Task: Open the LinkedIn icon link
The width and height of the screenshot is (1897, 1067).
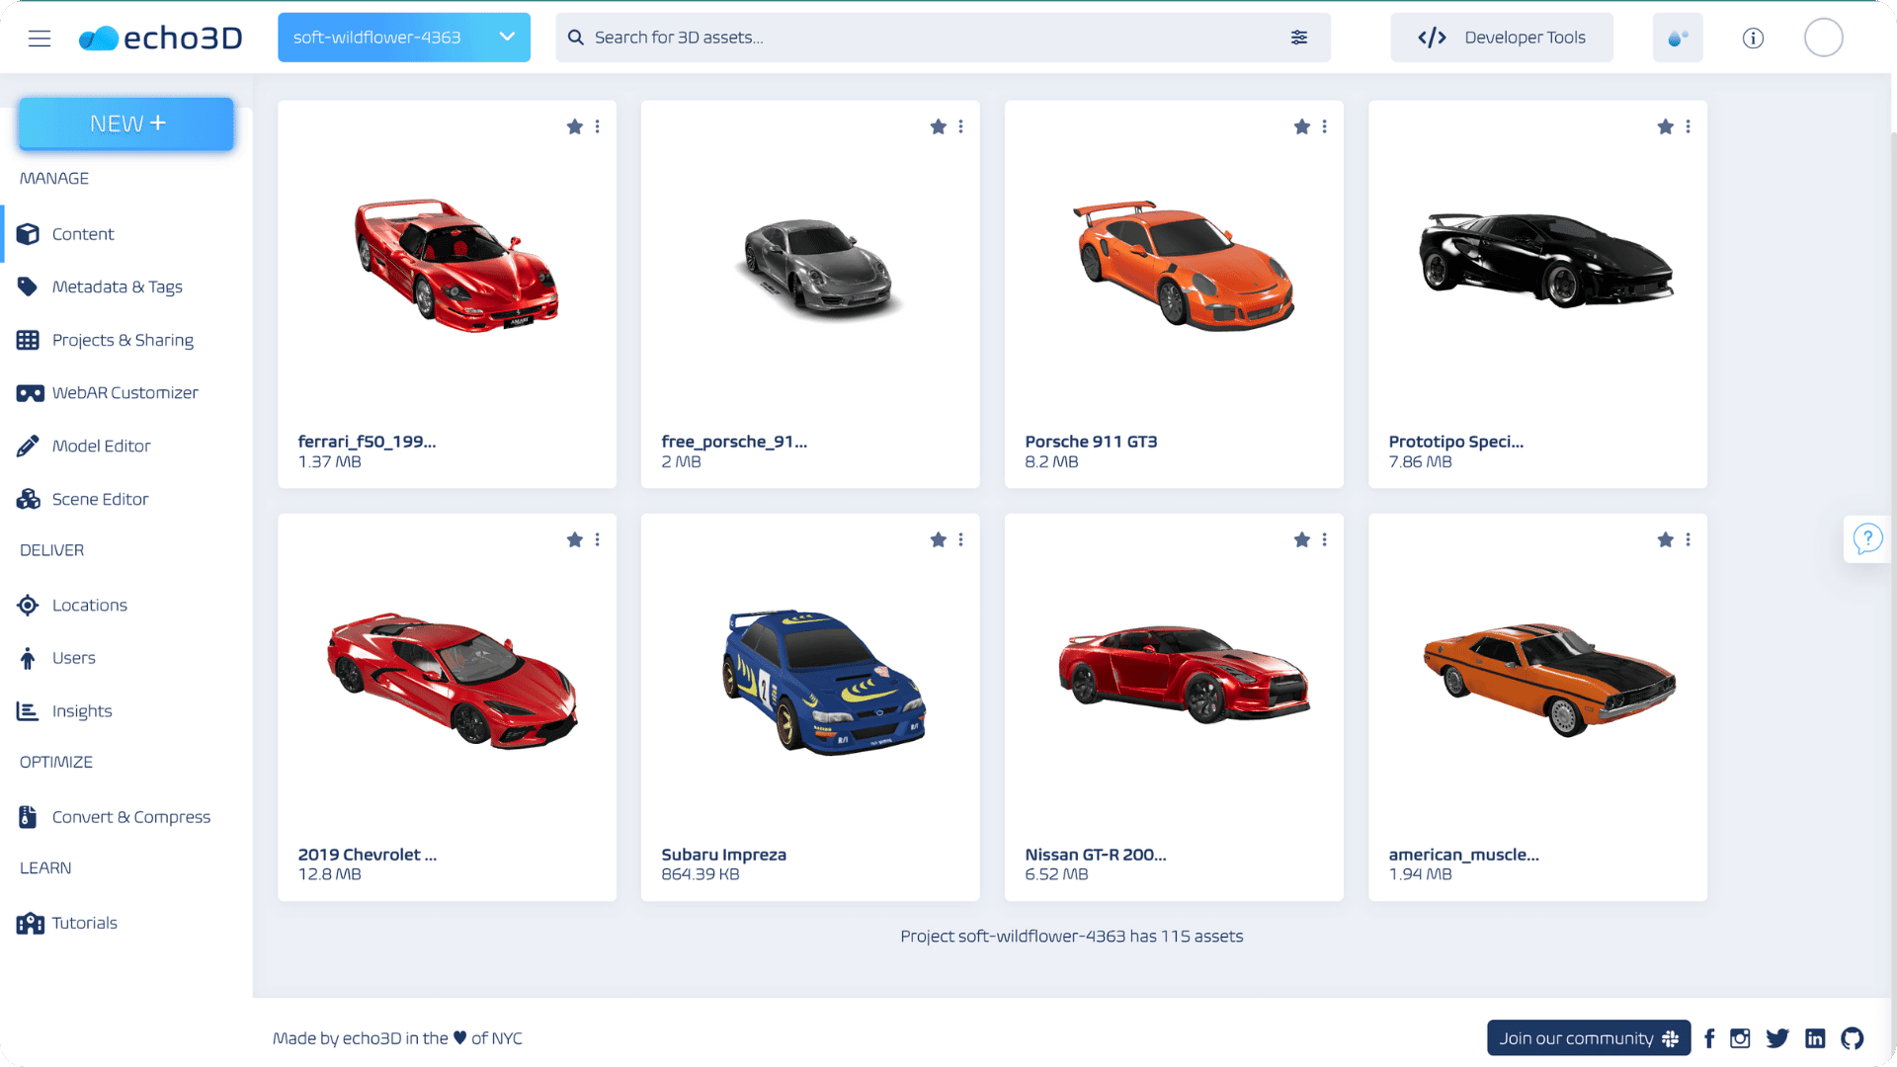Action: coord(1815,1038)
